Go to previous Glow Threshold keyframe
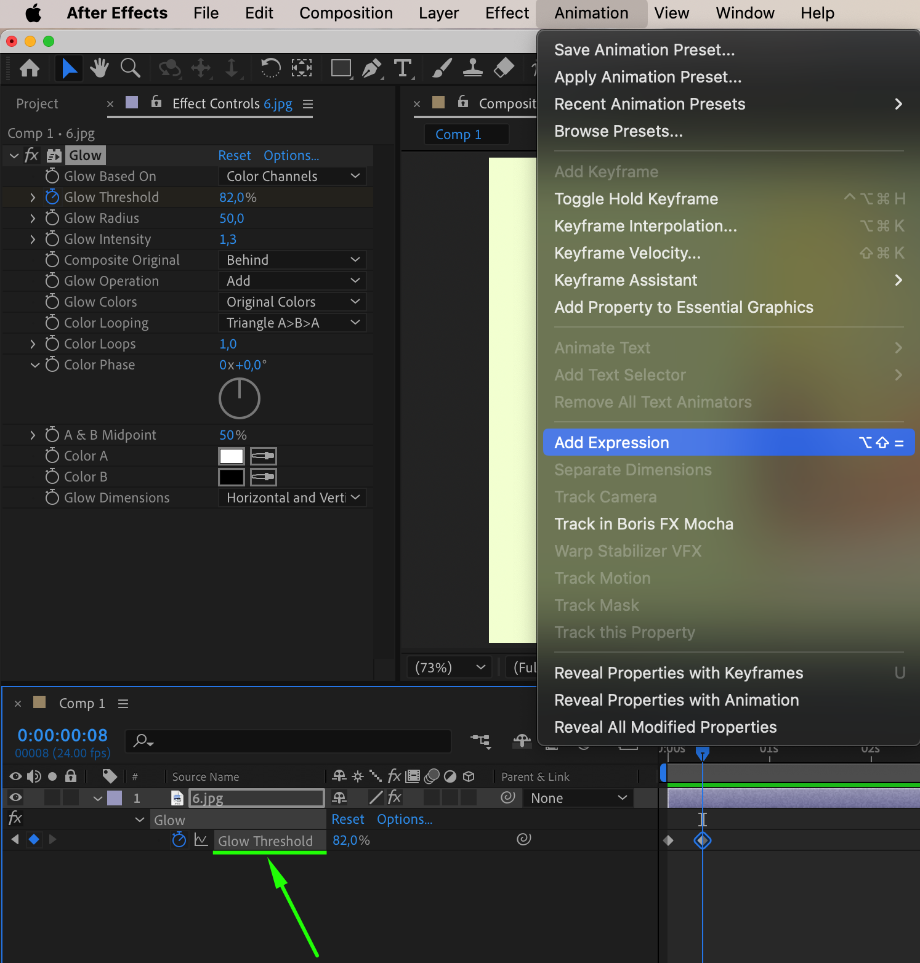Viewport: 920px width, 963px height. pos(15,839)
